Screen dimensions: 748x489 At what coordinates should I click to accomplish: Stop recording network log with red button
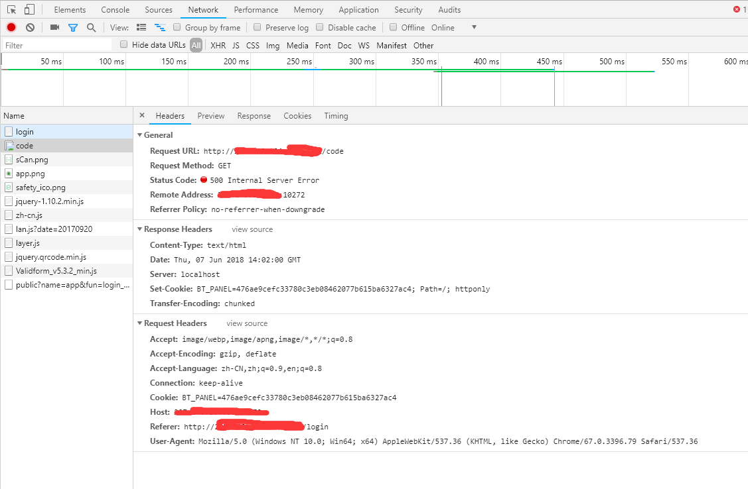point(11,27)
